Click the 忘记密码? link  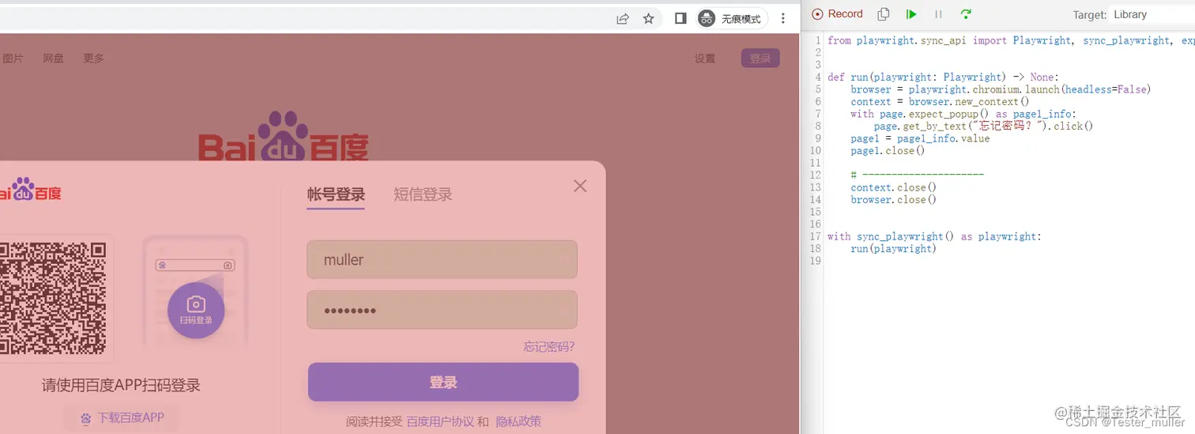(549, 347)
